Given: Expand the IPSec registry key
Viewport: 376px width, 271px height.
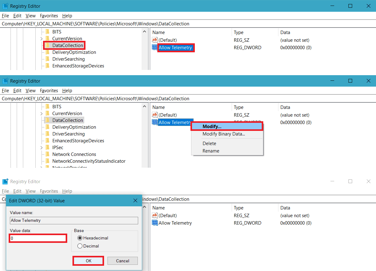Looking at the screenshot, I should click(x=42, y=147).
